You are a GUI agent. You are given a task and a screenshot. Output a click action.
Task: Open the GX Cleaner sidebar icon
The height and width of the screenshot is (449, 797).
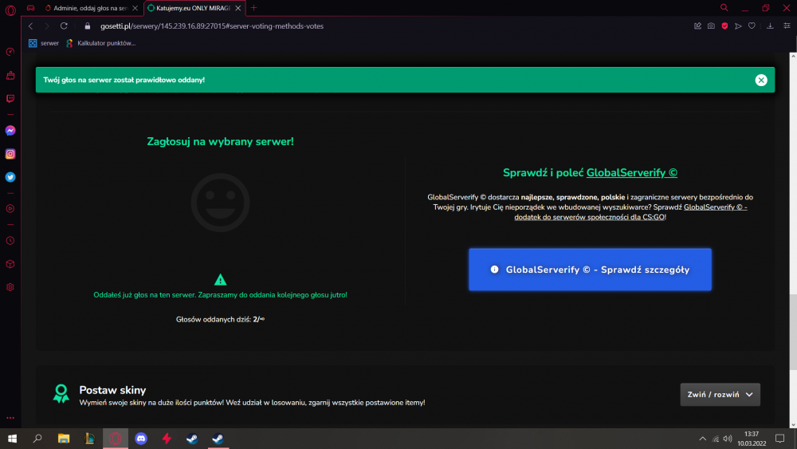click(10, 75)
